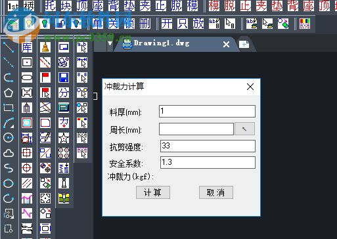Click the 周长(mm) input field

196,129
